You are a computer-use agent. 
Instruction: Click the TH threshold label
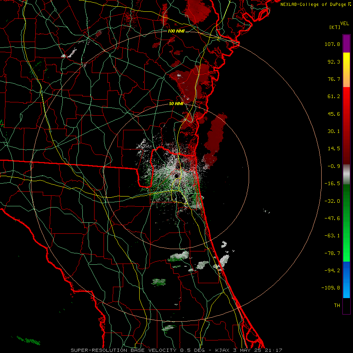tap(337, 305)
